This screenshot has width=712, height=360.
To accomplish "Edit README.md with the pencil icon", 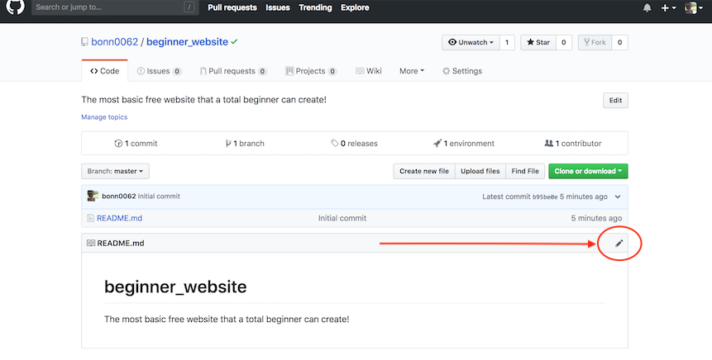I will click(x=619, y=243).
